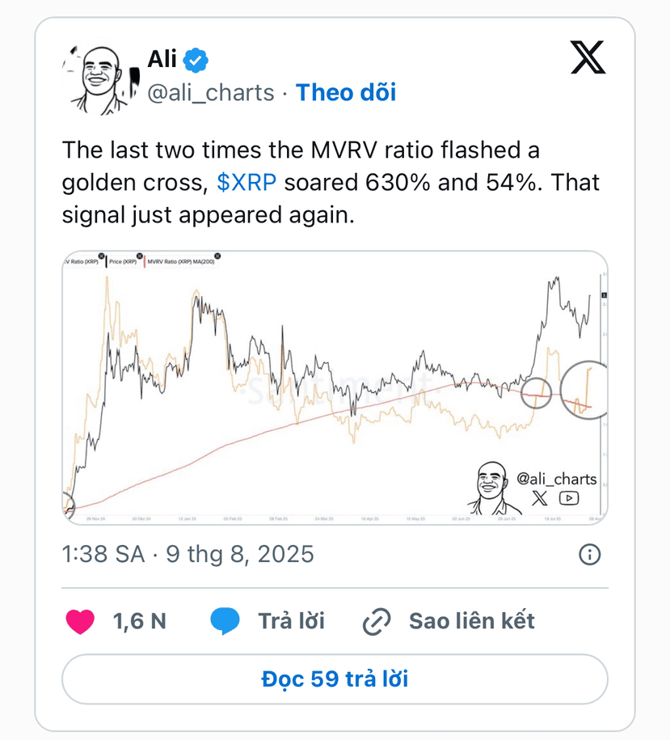Click the YouTube play icon in the chart watermark
This screenshot has height=740, width=670.
569,498
